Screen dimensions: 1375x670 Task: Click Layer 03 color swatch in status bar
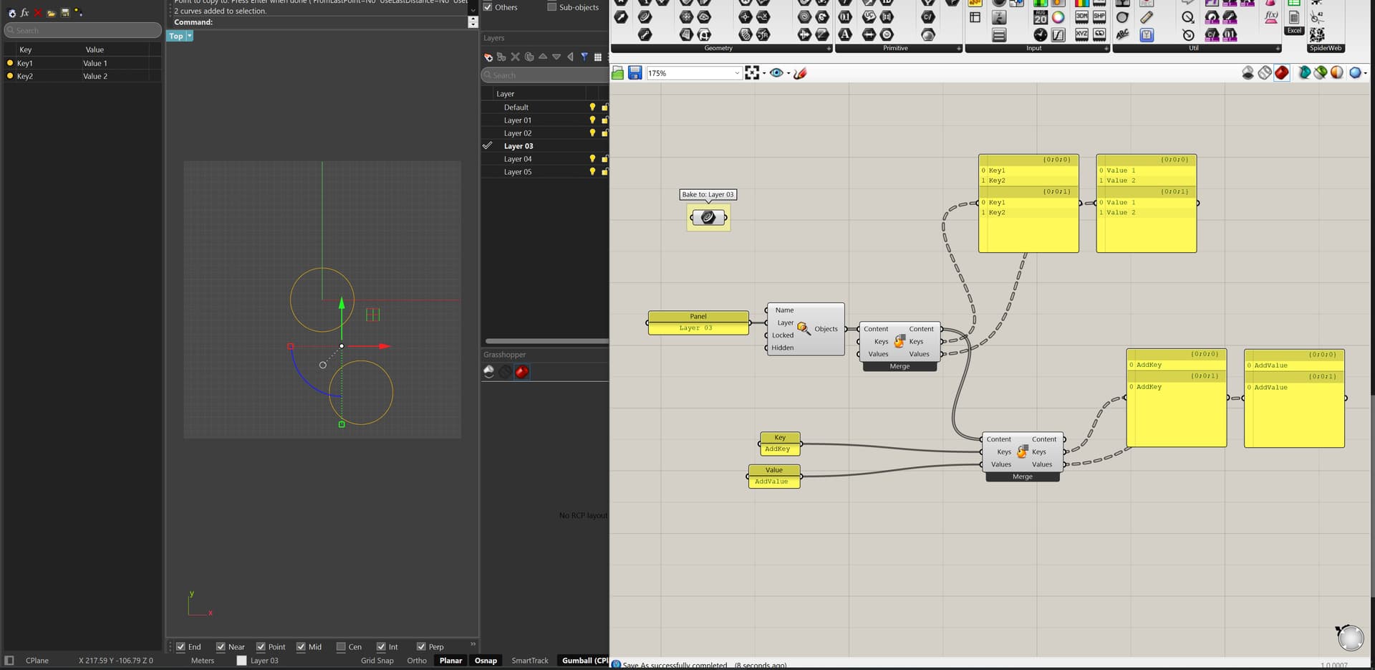point(241,661)
